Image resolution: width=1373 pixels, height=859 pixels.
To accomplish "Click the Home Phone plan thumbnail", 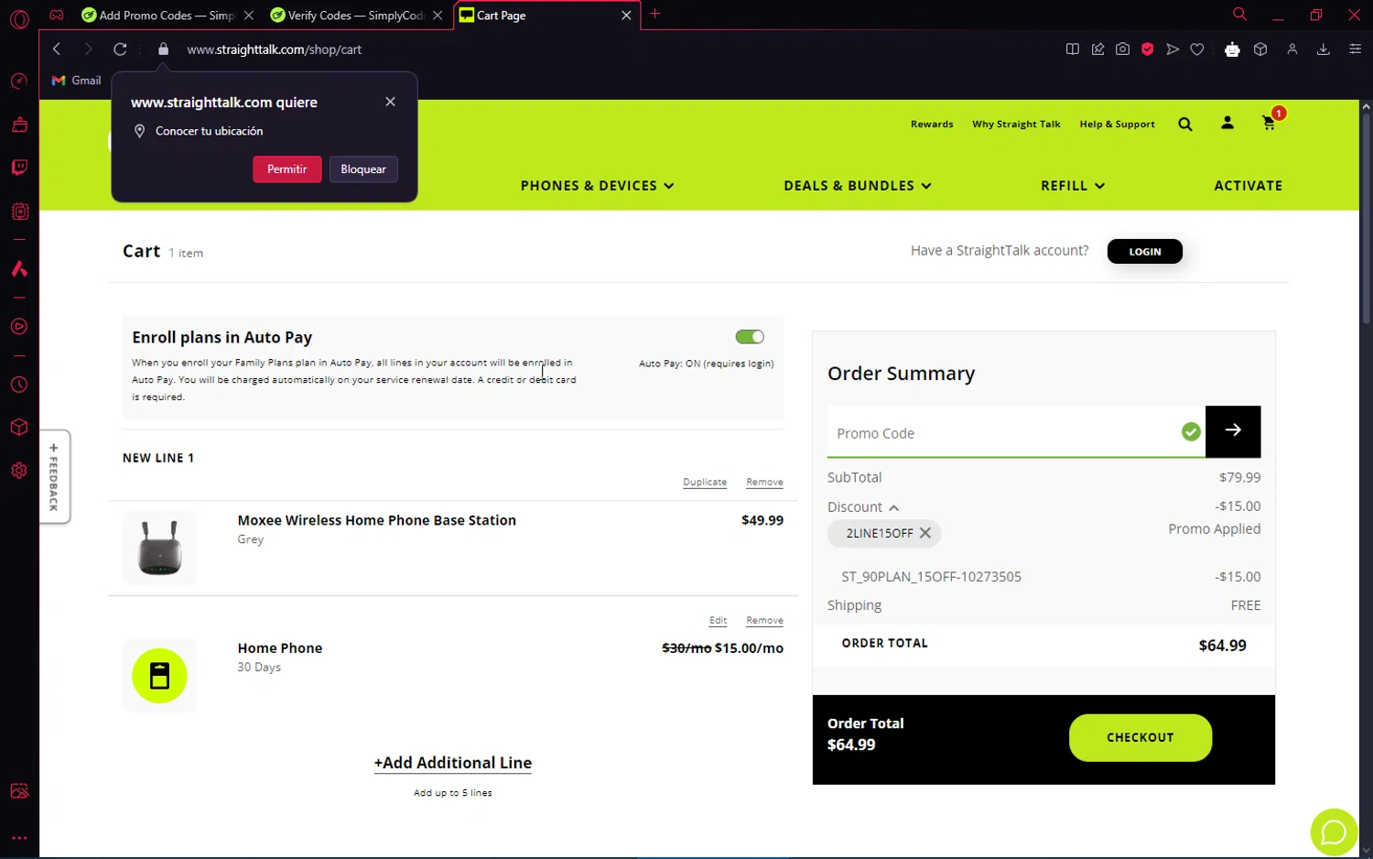I will (x=159, y=676).
